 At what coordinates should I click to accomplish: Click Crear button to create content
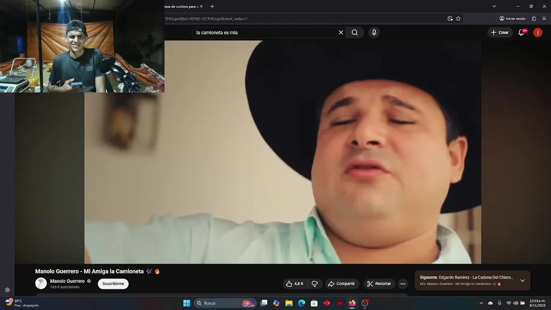tap(500, 32)
